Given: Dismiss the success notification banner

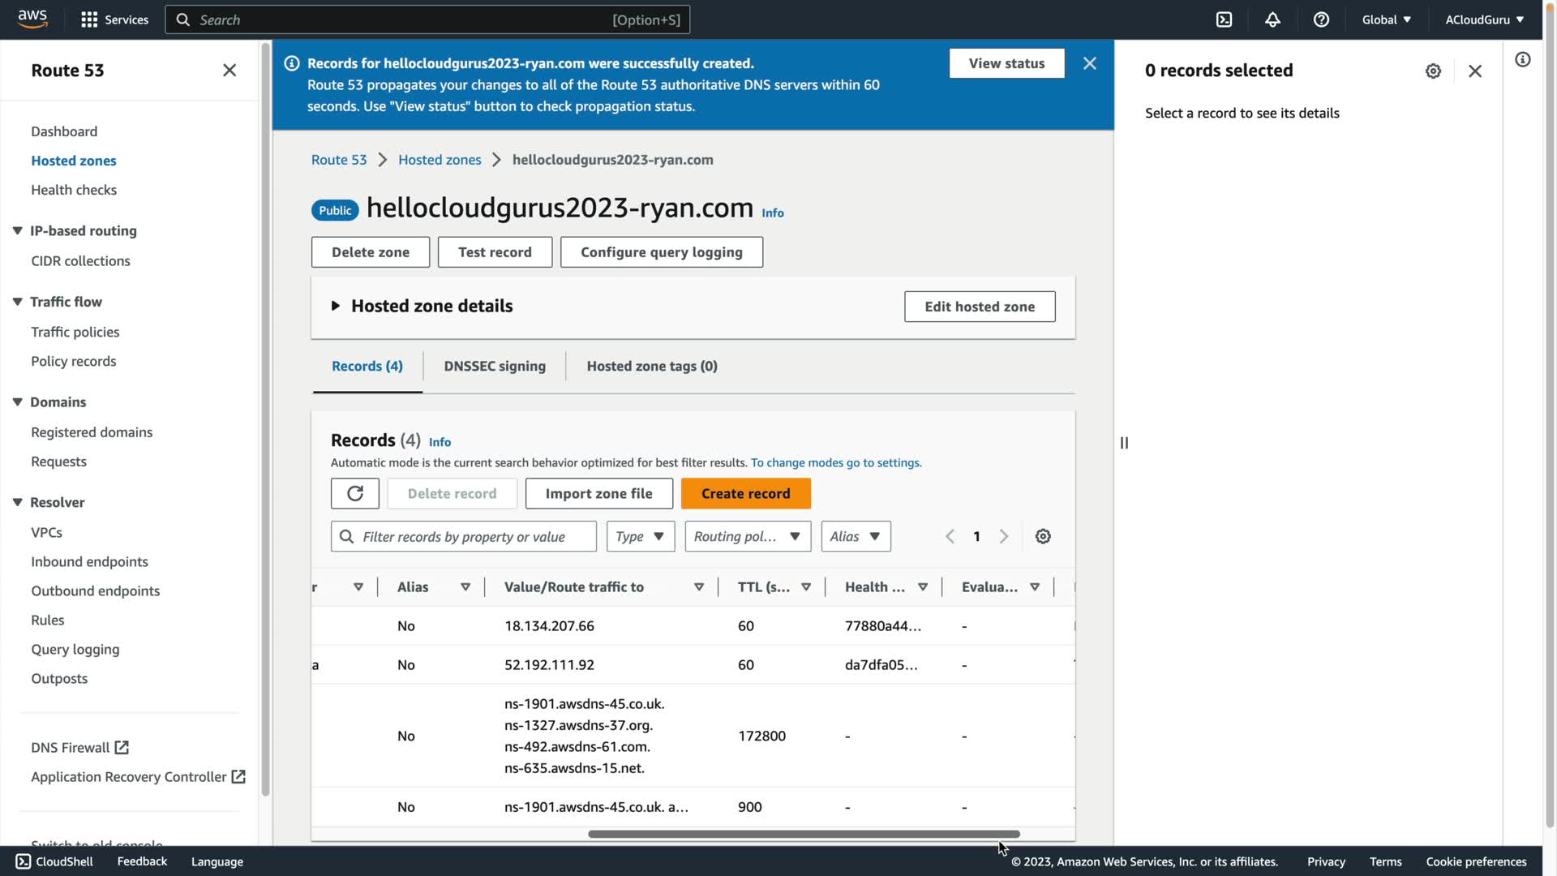Looking at the screenshot, I should point(1089,63).
